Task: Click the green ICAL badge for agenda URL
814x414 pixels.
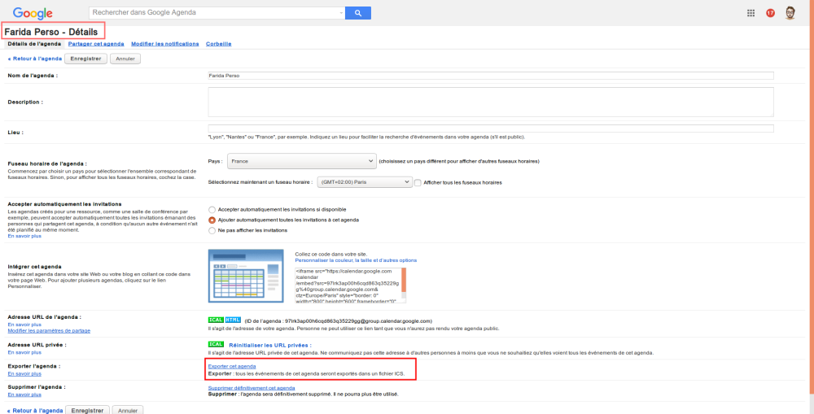Action: [x=216, y=320]
